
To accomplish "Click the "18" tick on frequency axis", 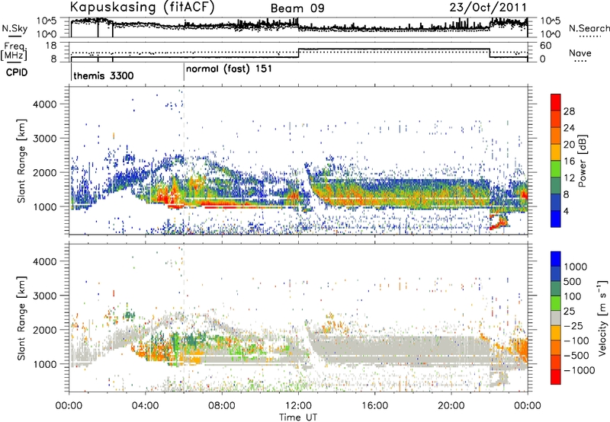I will pyautogui.click(x=51, y=46).
